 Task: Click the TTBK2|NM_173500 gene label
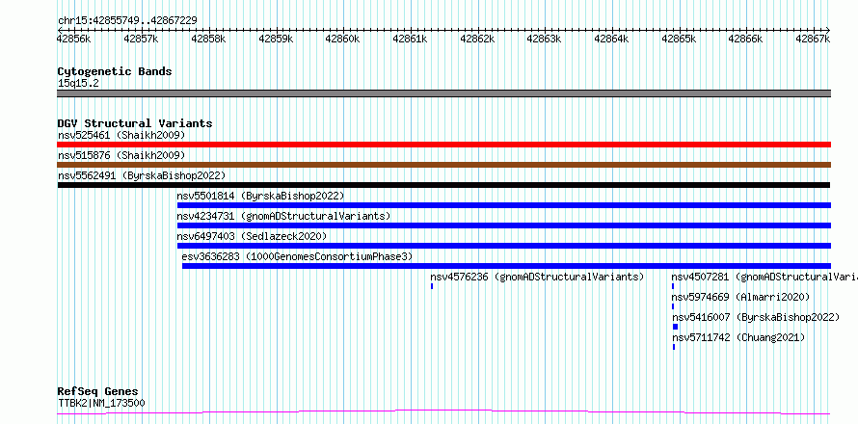pos(101,404)
